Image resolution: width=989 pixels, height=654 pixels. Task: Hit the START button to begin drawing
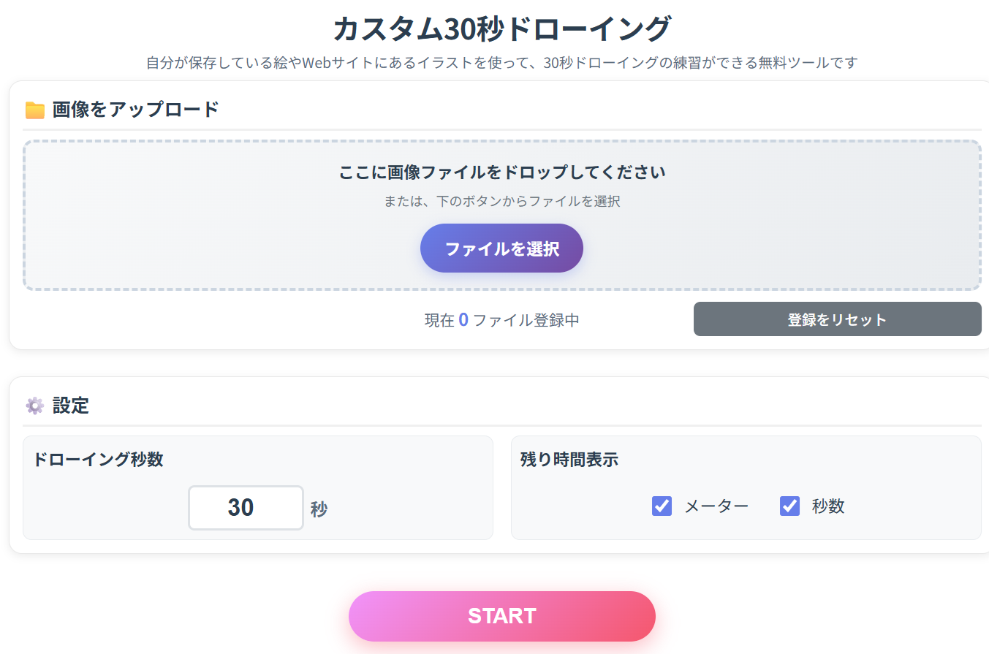[501, 615]
